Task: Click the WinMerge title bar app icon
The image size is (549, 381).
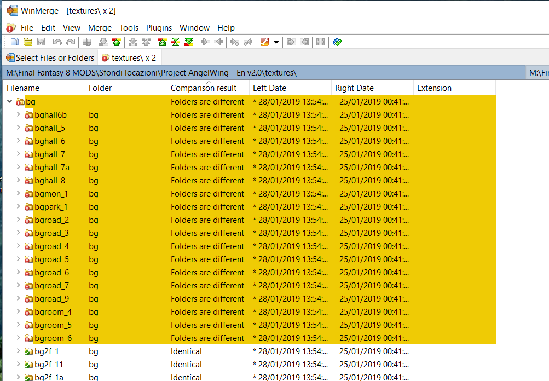Action: point(12,10)
